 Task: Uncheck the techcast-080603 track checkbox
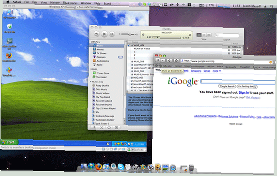(132, 87)
